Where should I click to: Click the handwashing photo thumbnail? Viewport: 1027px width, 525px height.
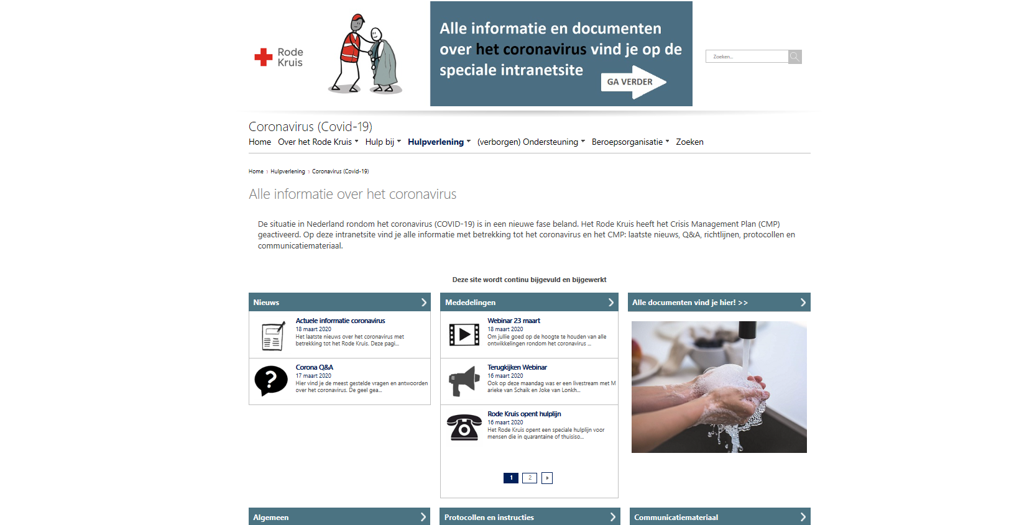point(719,386)
